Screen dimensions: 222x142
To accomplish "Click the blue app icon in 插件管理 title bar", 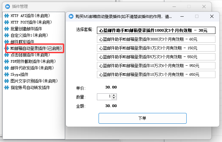I will point(6,7).
